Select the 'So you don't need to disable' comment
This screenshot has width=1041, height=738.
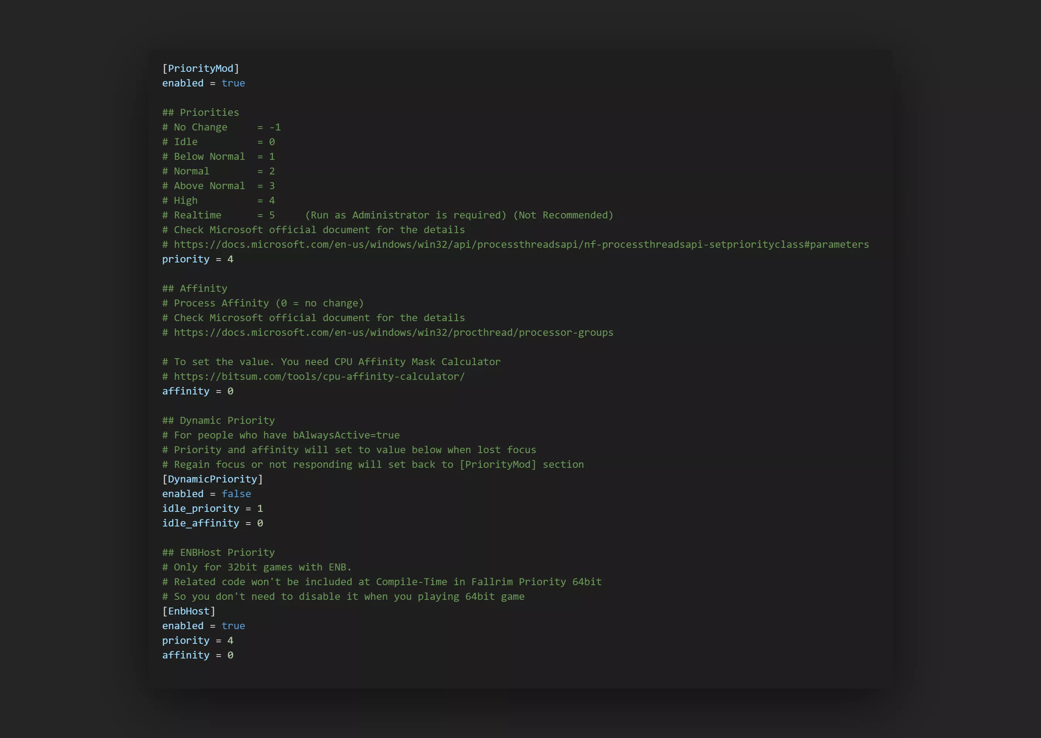click(x=343, y=597)
